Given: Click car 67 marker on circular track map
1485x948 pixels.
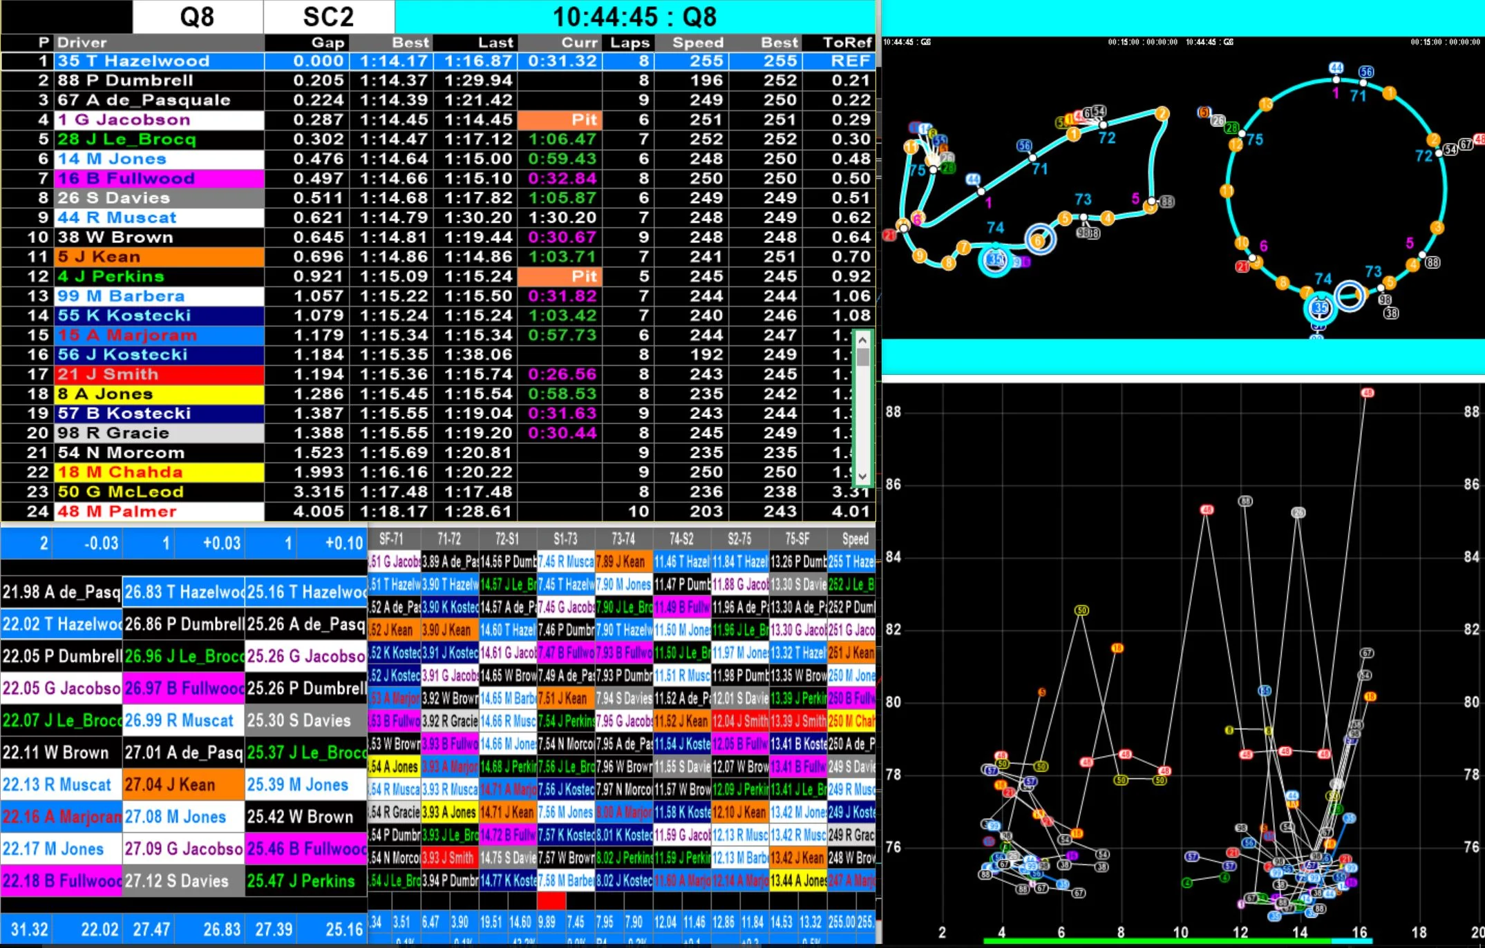Looking at the screenshot, I should [x=1465, y=144].
